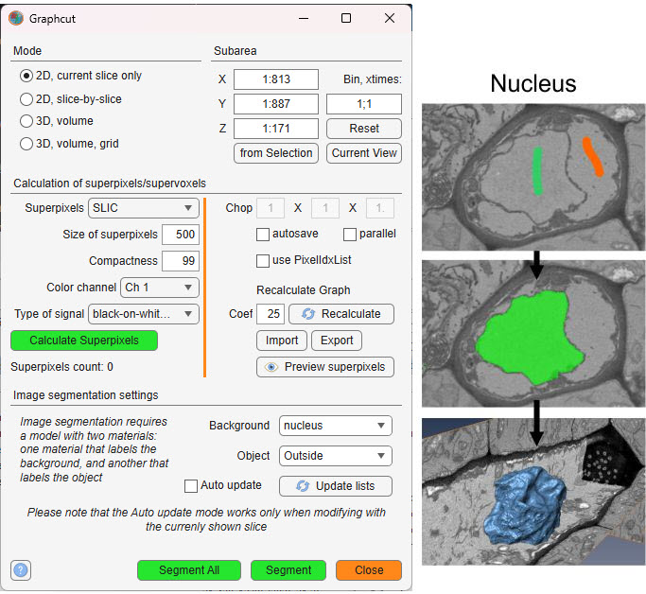Click the top nucleus image with strokes
Image resolution: width=646 pixels, height=594 pixels.
click(x=533, y=177)
